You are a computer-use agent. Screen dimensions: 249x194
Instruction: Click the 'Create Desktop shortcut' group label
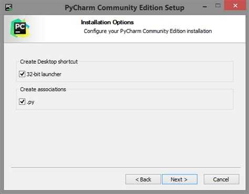click(49, 61)
